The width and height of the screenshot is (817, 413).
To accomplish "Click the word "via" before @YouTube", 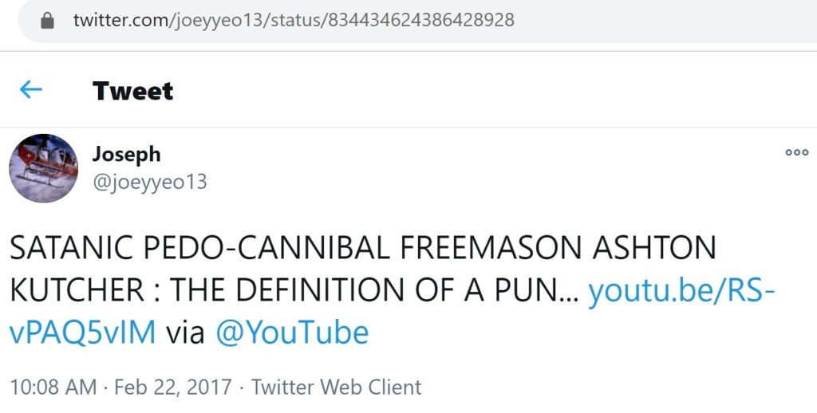I will click(186, 332).
